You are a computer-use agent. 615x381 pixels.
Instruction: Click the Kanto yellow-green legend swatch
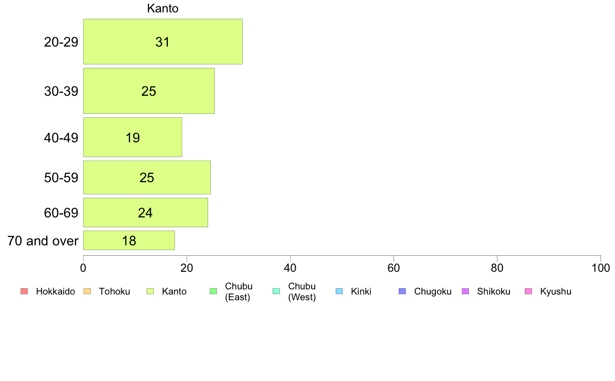150,291
